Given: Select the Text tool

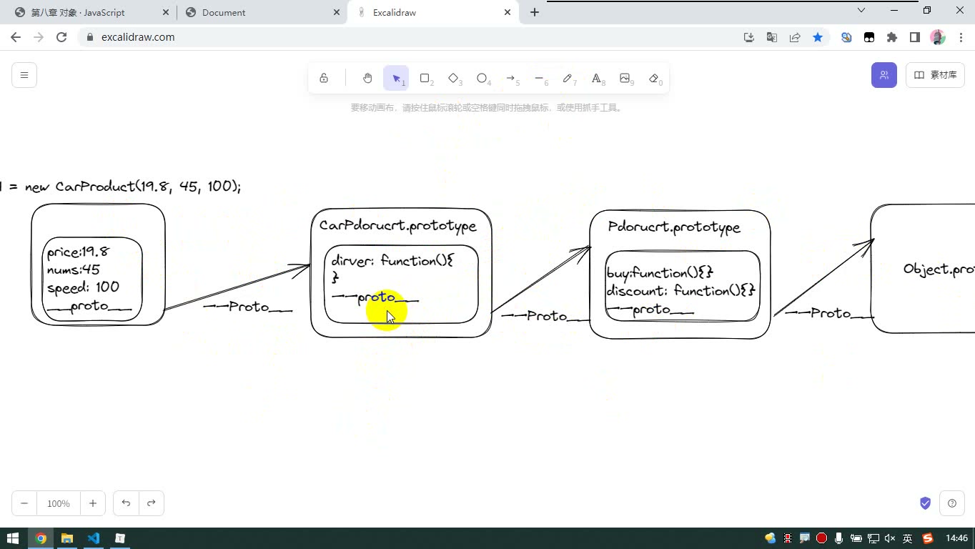Looking at the screenshot, I should pyautogui.click(x=596, y=78).
